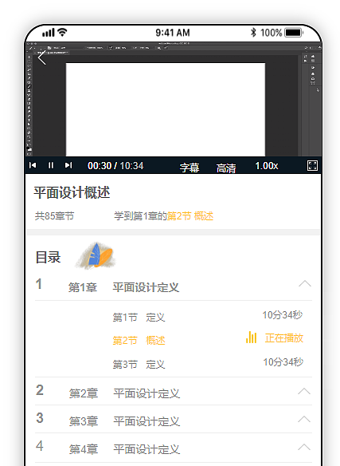Play 第1节 定义 lesson
The image size is (340, 466).
click(139, 318)
